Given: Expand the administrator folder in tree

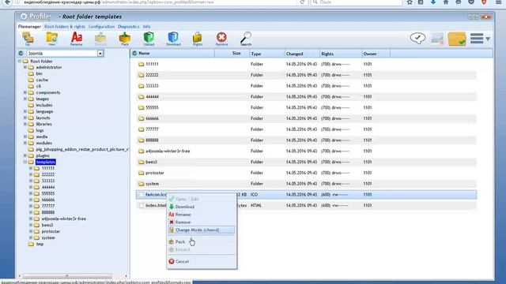Looking at the screenshot, I should [x=25, y=67].
